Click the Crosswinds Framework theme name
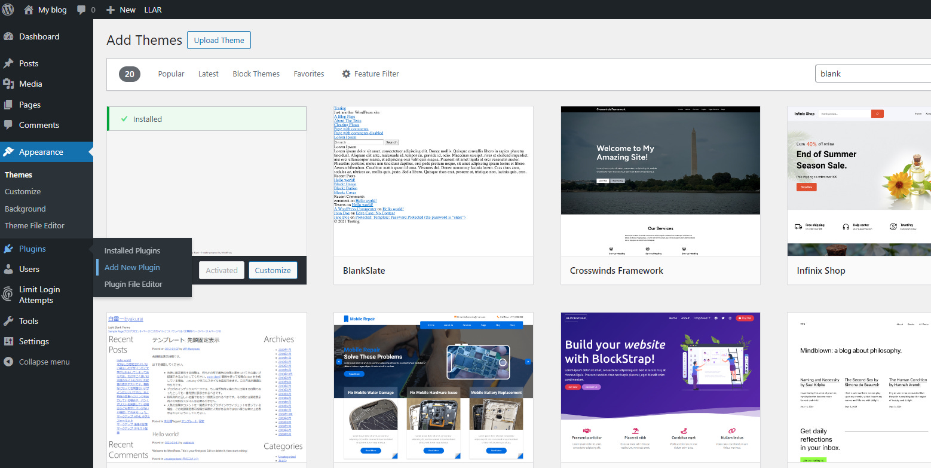Screen dimensions: 931x468 (616, 270)
